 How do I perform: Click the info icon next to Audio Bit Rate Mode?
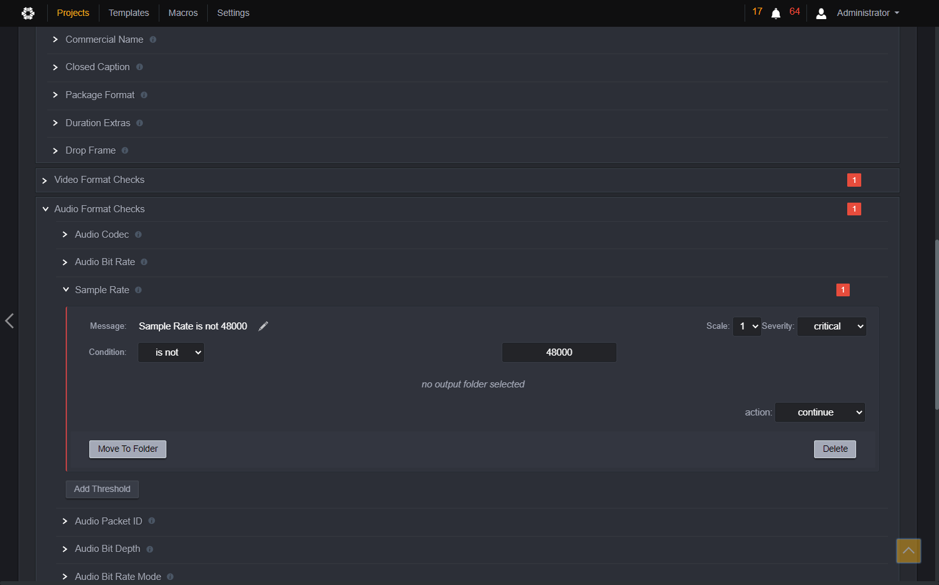[x=170, y=577]
